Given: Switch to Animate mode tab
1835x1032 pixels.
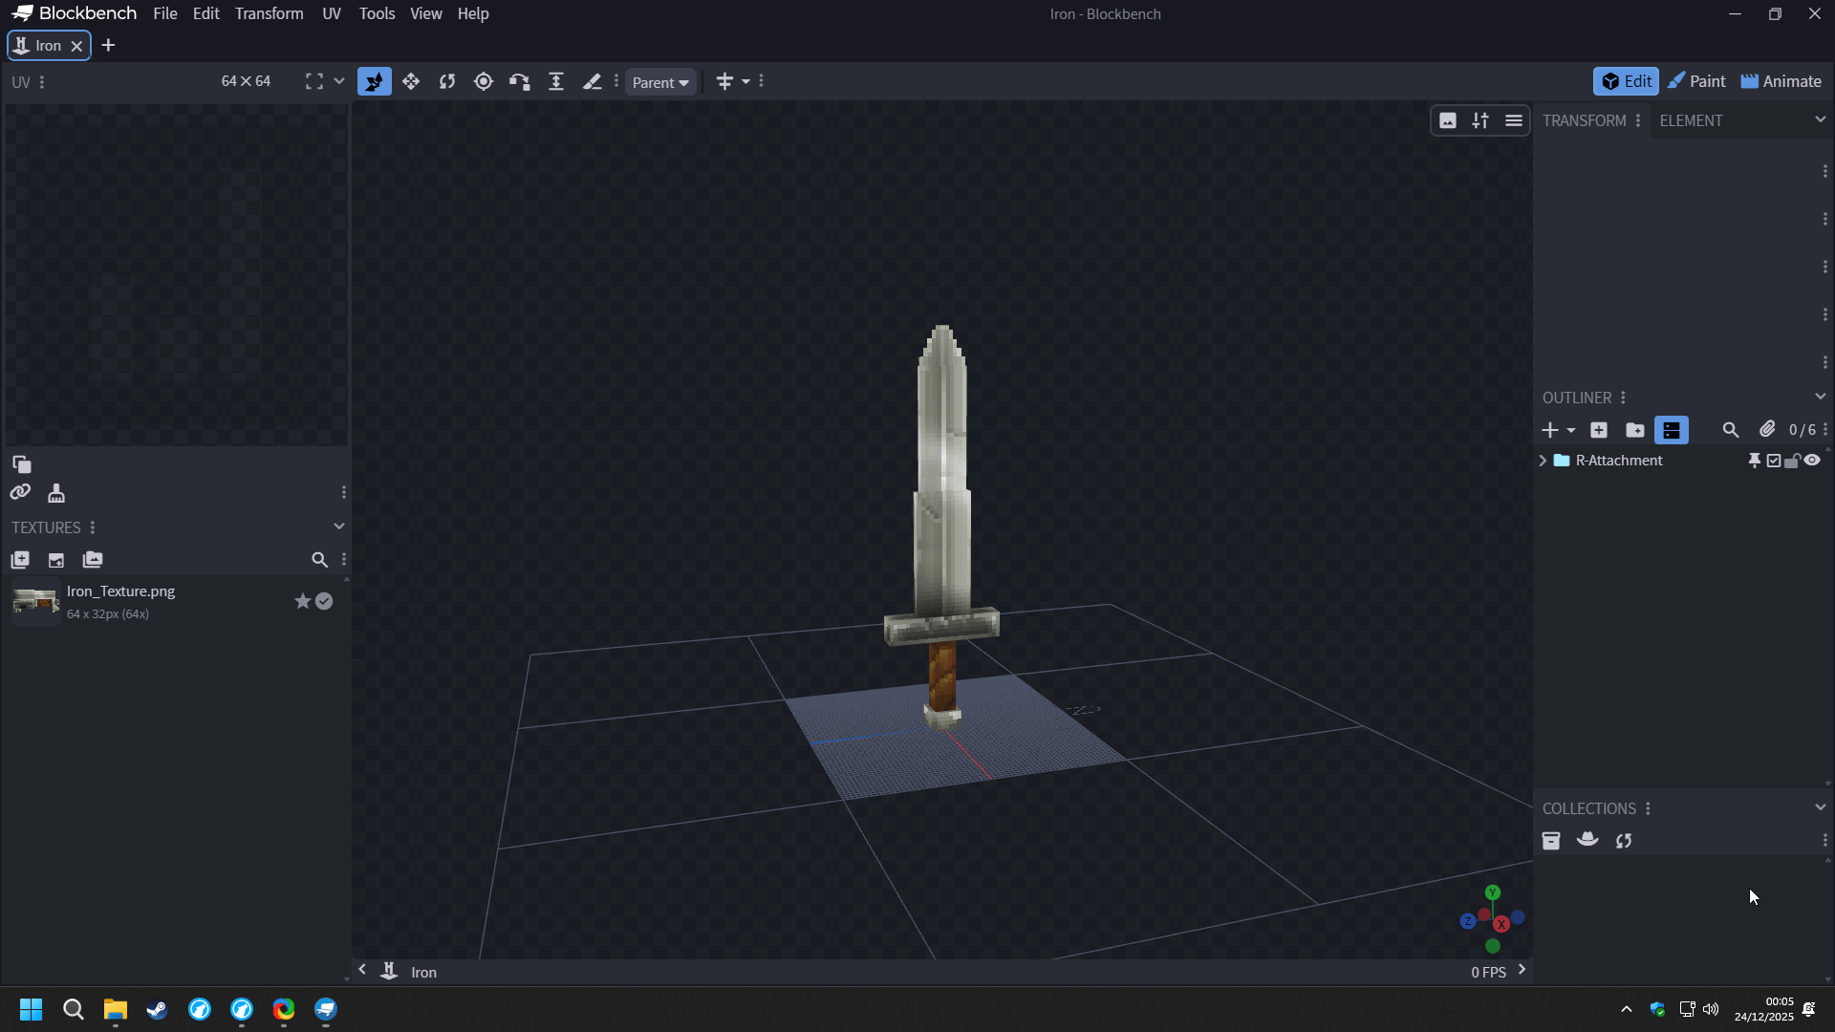Looking at the screenshot, I should 1781,81.
